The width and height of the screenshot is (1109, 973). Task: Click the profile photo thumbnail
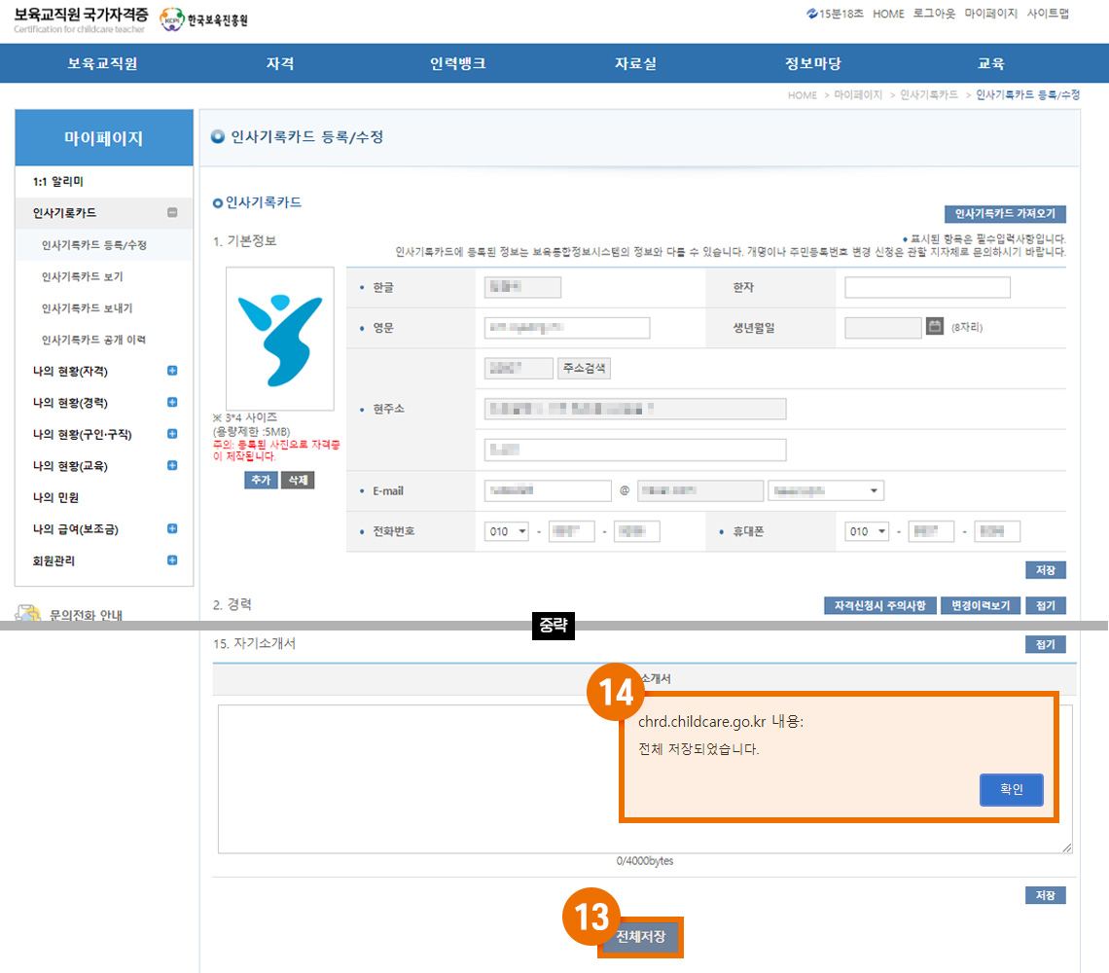click(x=279, y=339)
